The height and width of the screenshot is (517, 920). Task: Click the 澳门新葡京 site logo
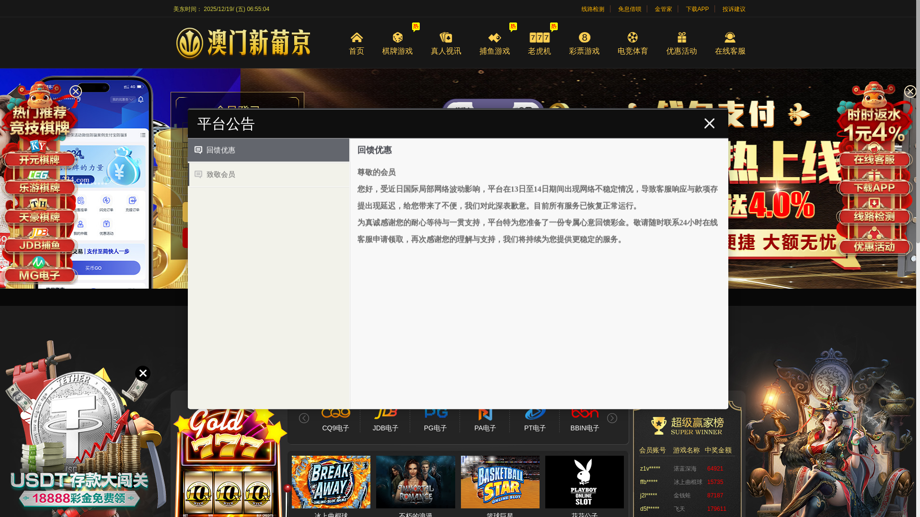coord(243,43)
